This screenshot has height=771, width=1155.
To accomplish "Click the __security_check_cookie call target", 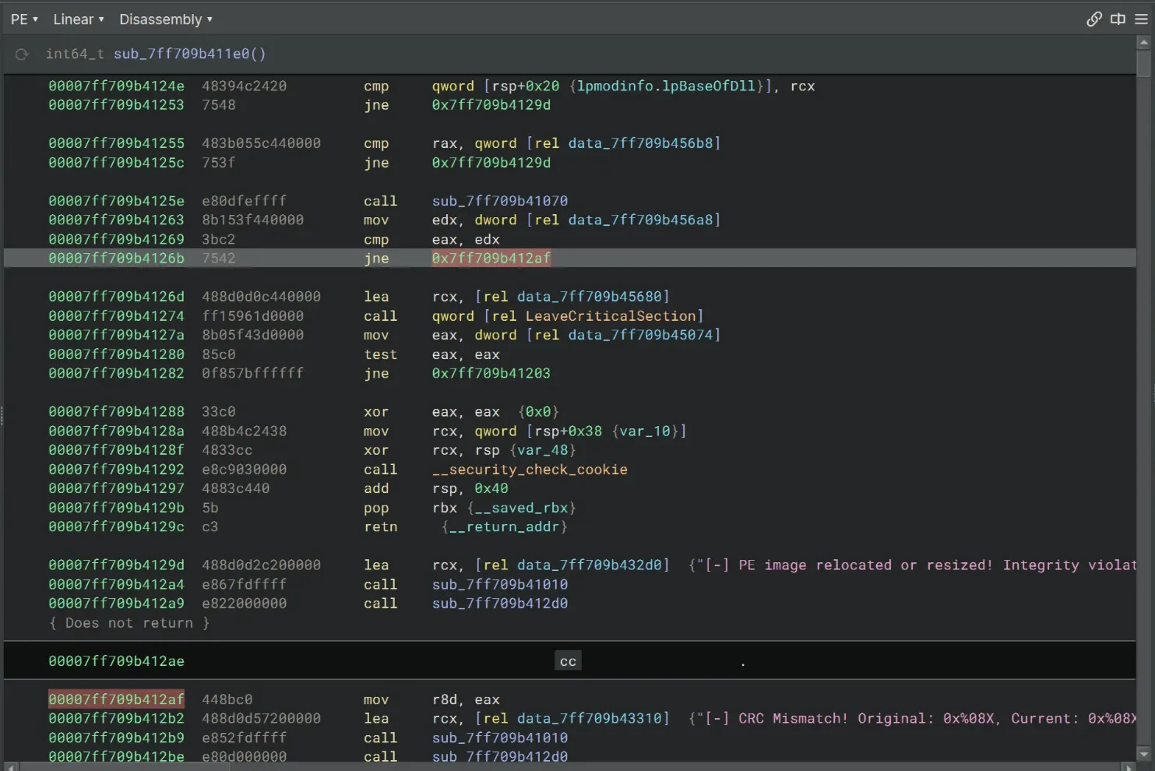I will click(530, 470).
